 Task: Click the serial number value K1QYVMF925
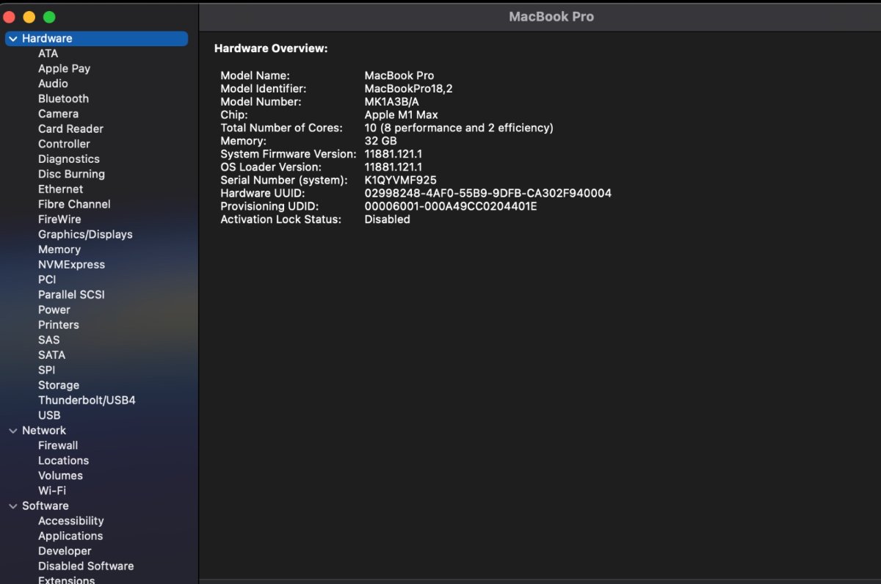tap(400, 180)
